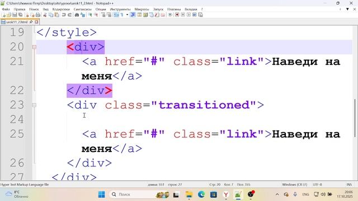Close the urok11_2.html tab
The image size is (358, 201).
click(x=36, y=22)
